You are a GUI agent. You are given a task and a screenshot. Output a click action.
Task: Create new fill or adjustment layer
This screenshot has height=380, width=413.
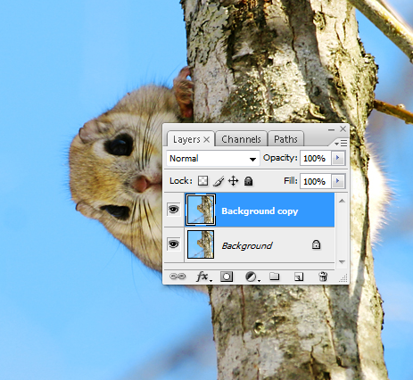coord(252,277)
